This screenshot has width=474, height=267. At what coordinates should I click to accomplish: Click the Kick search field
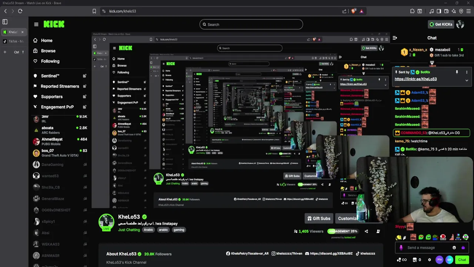[x=251, y=24]
